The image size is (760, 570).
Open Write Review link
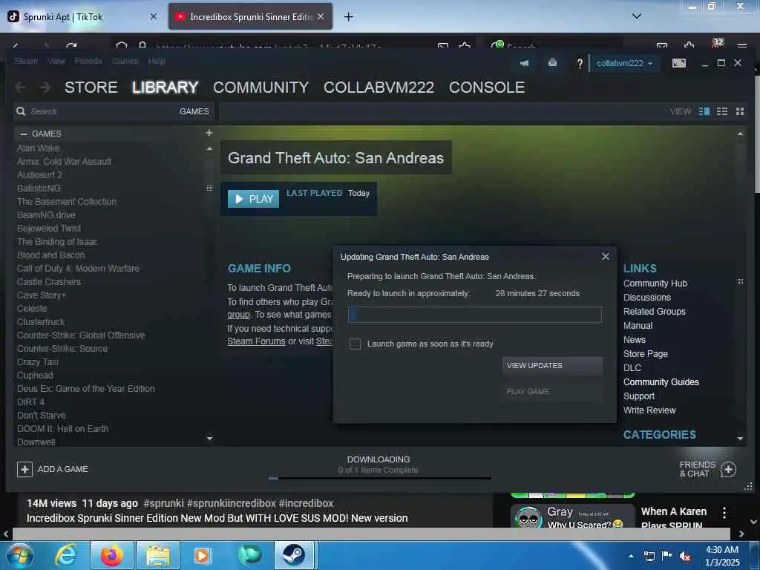[649, 410]
